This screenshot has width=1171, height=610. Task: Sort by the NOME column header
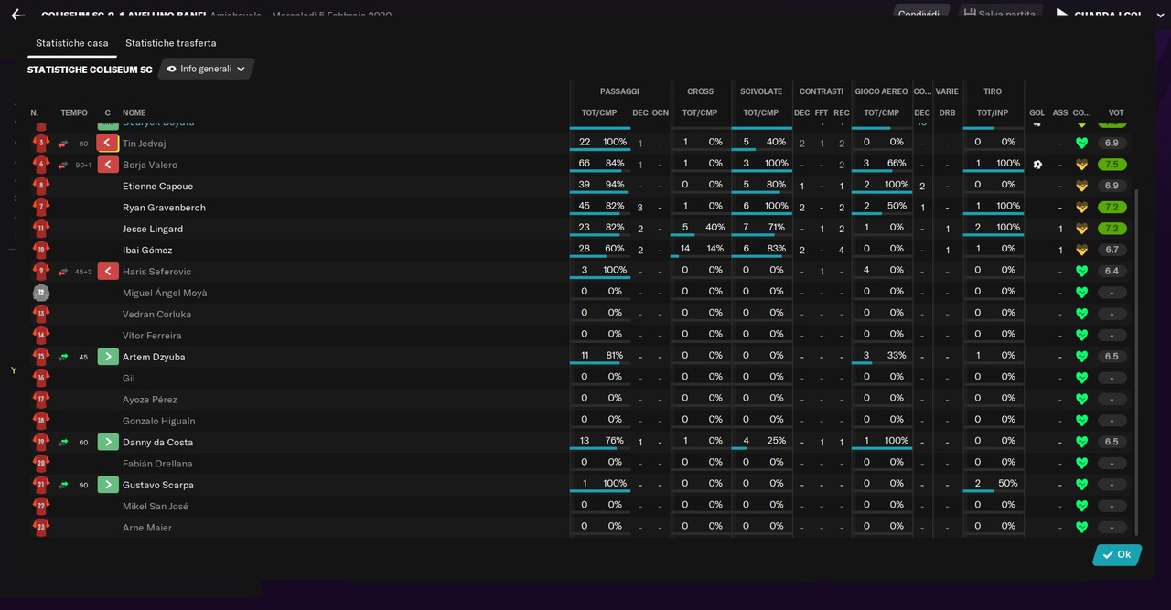134,113
